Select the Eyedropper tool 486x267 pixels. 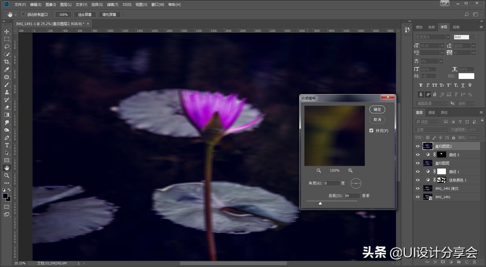(x=6, y=69)
